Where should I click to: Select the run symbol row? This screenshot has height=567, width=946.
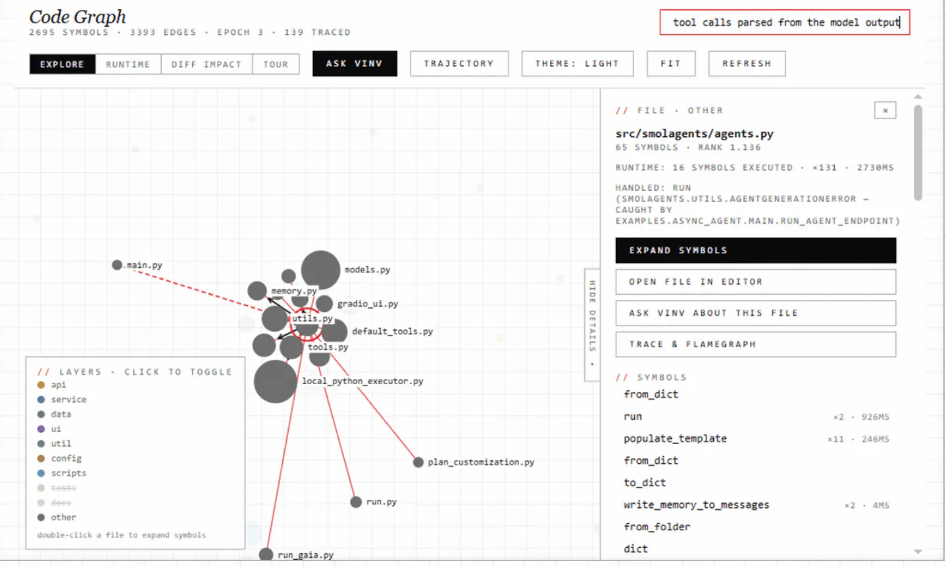click(756, 416)
